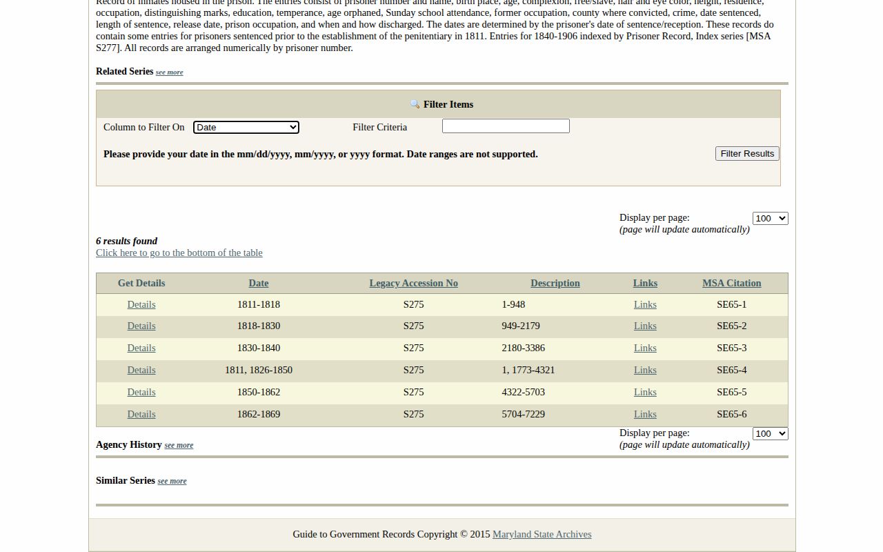Sort by Legacy Accession No column header
This screenshot has height=552, width=883.
point(414,283)
